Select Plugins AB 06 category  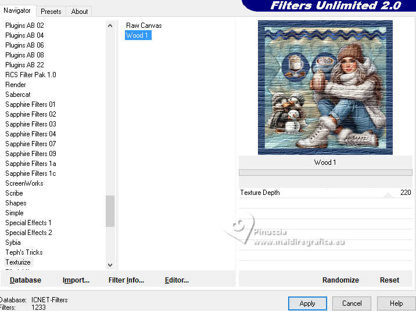24,45
